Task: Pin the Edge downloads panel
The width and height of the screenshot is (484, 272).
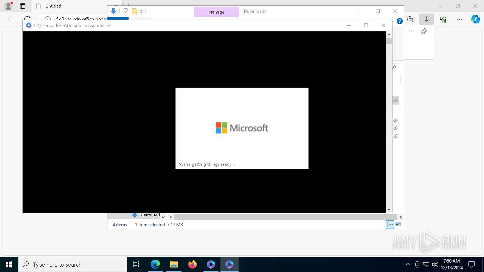Action: 424,31
